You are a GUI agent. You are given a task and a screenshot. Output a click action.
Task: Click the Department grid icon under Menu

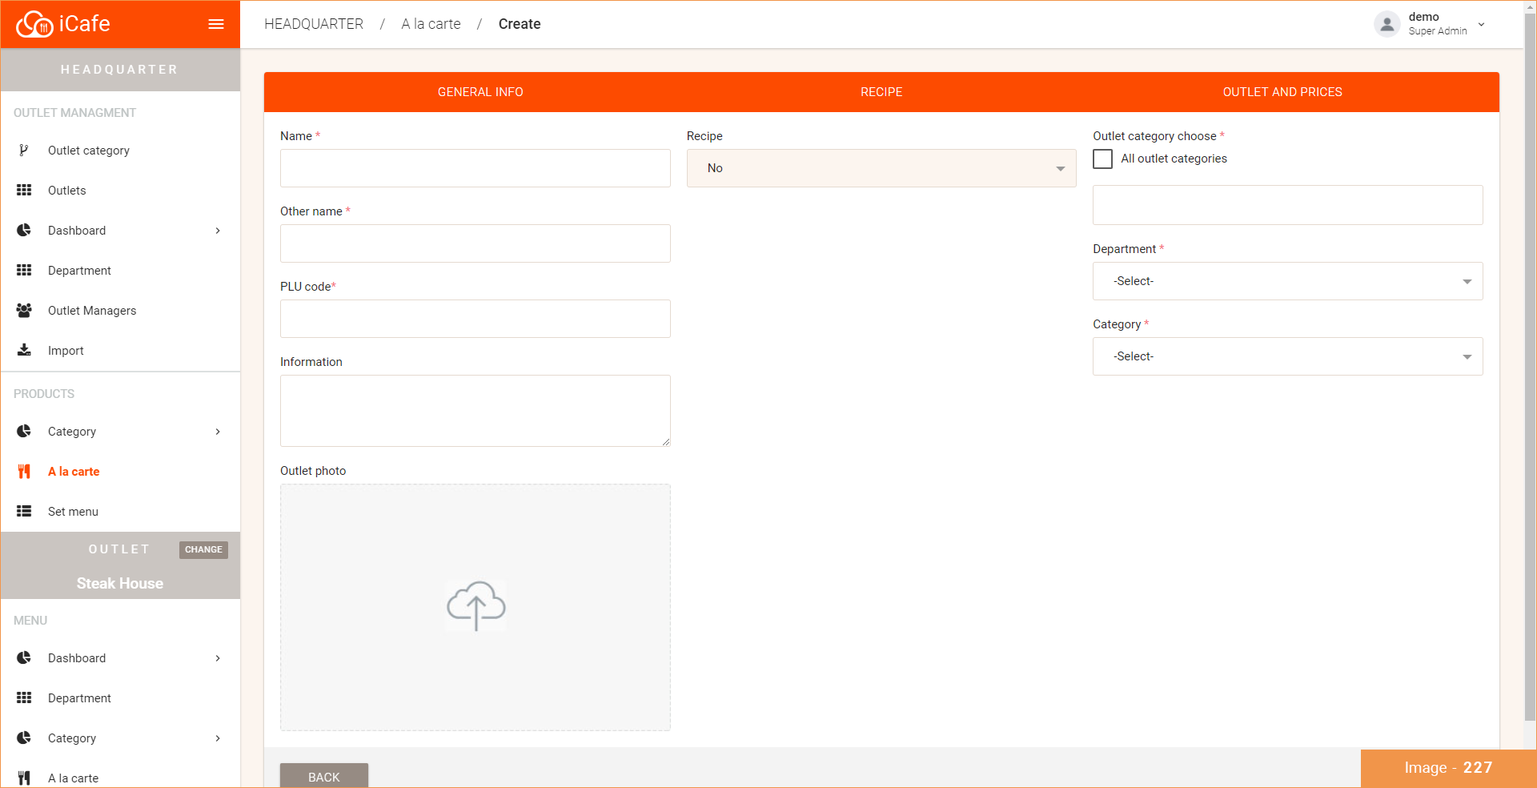point(24,698)
